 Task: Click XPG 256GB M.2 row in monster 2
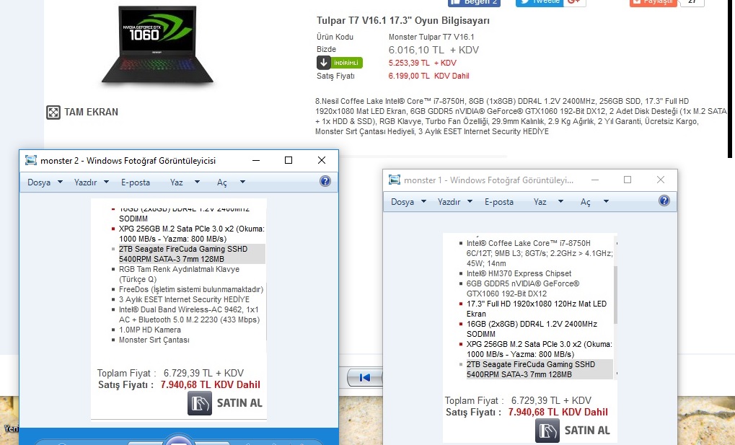tap(188, 234)
